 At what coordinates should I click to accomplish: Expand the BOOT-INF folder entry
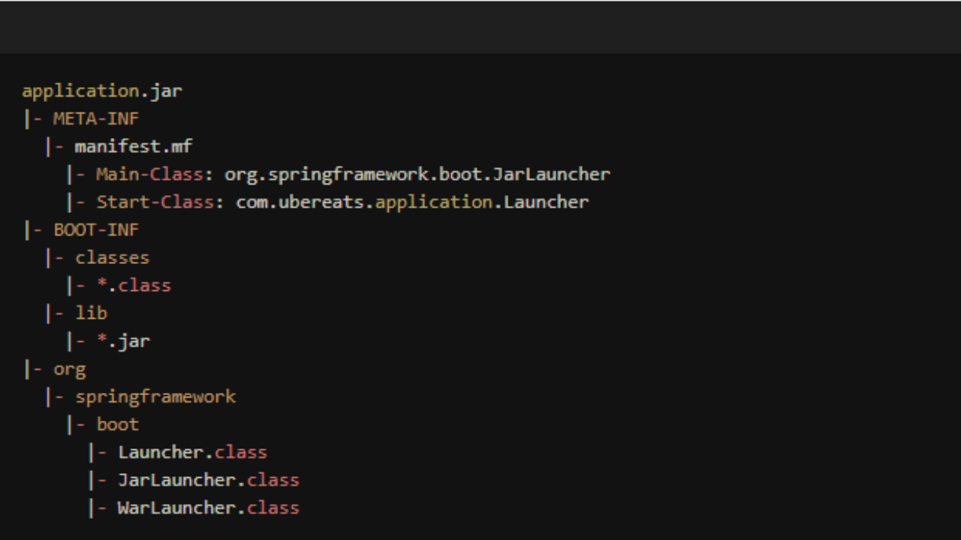(x=95, y=229)
